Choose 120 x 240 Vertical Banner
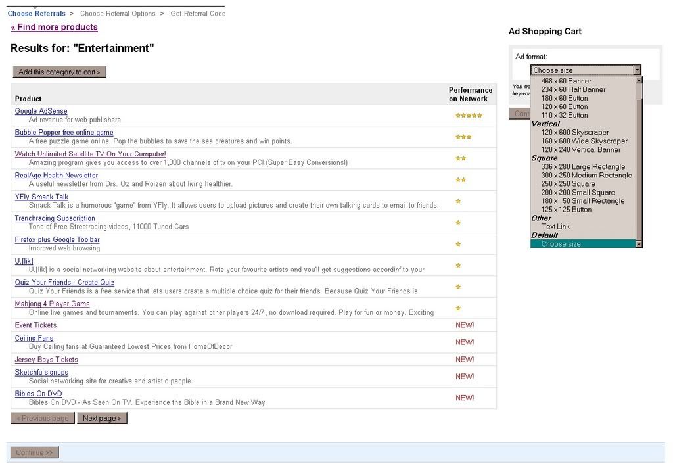673x470 pixels. 580,150
